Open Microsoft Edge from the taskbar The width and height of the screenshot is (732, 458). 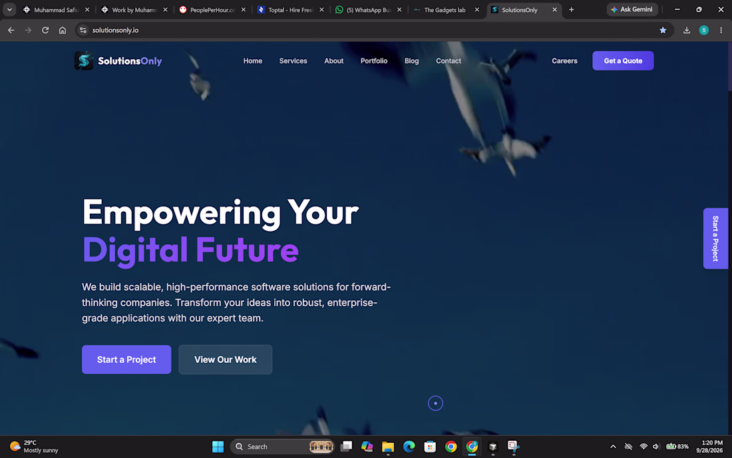409,447
